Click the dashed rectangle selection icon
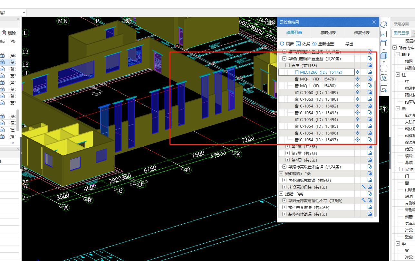This screenshot has height=261, width=415. coord(383,68)
